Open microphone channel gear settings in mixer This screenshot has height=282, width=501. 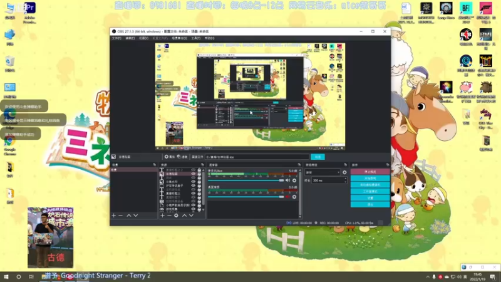pyautogui.click(x=294, y=180)
